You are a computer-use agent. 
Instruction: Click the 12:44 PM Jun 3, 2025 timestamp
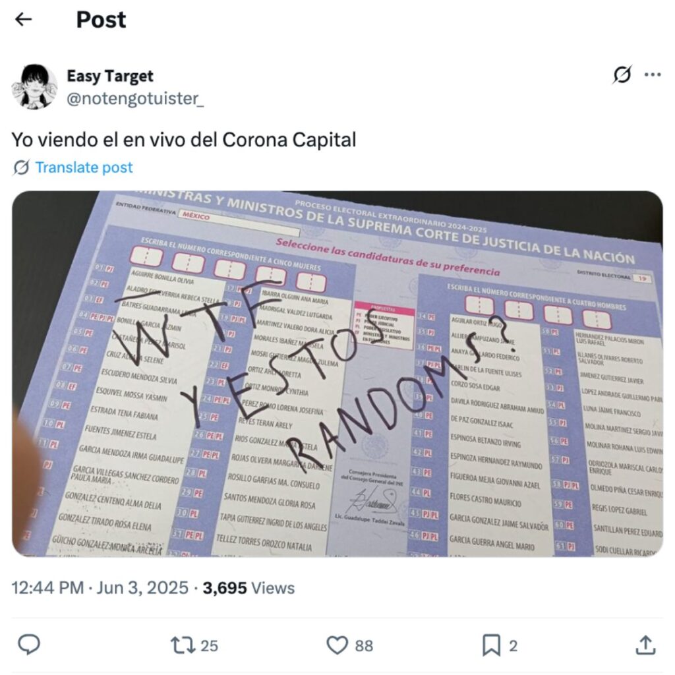click(100, 588)
